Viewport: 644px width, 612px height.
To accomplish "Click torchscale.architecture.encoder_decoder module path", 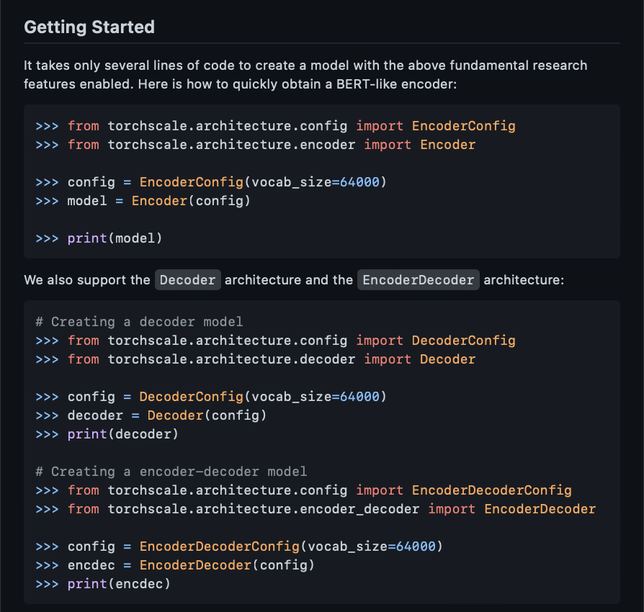I will coord(264,509).
